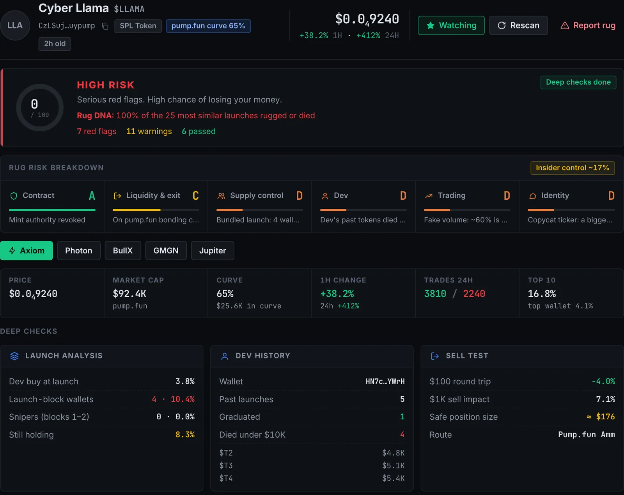Screen dimensions: 624x495
Task: Click the ≈ $176 safe position size
Action: tap(601, 417)
